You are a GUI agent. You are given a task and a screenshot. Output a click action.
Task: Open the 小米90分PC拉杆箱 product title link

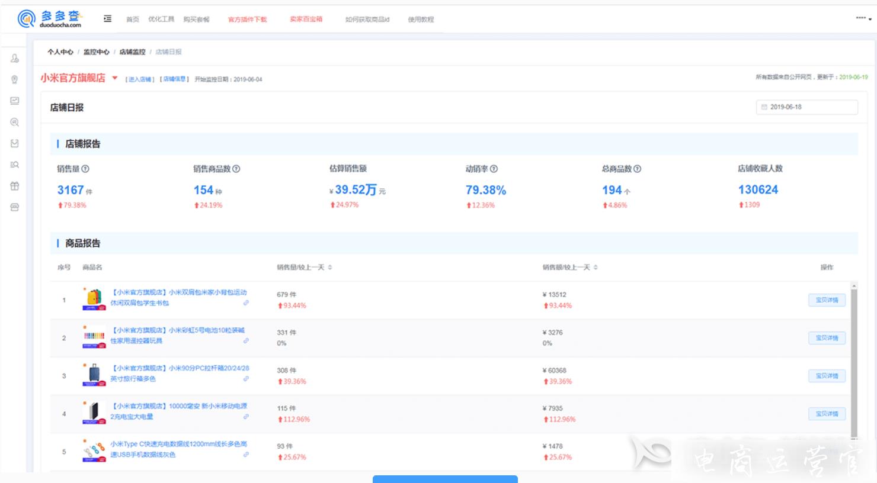tap(180, 373)
